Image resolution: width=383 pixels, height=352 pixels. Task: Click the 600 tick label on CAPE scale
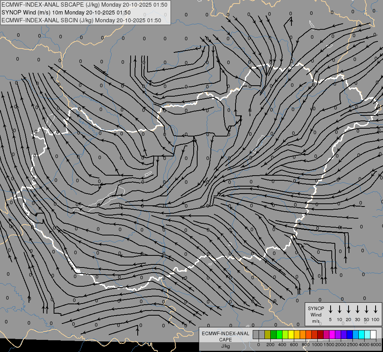point(294,345)
